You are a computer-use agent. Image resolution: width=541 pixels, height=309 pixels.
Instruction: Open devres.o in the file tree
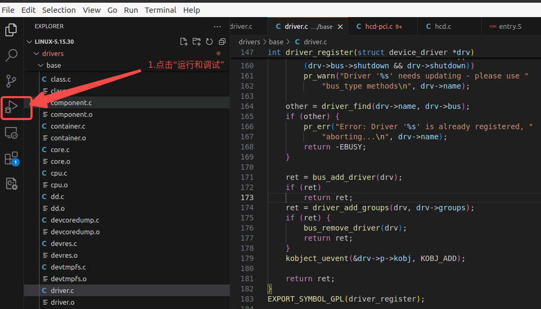(127, 255)
